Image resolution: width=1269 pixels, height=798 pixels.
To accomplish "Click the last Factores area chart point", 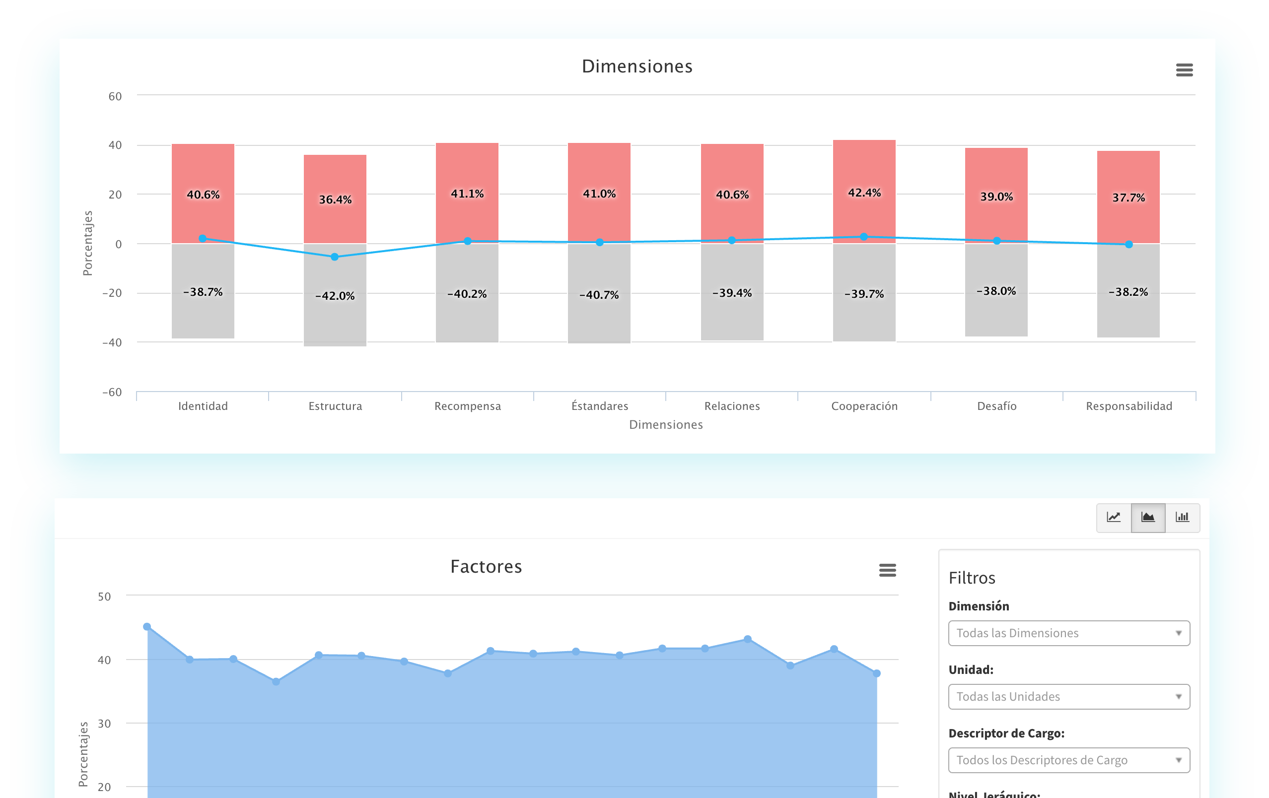I will [876, 673].
